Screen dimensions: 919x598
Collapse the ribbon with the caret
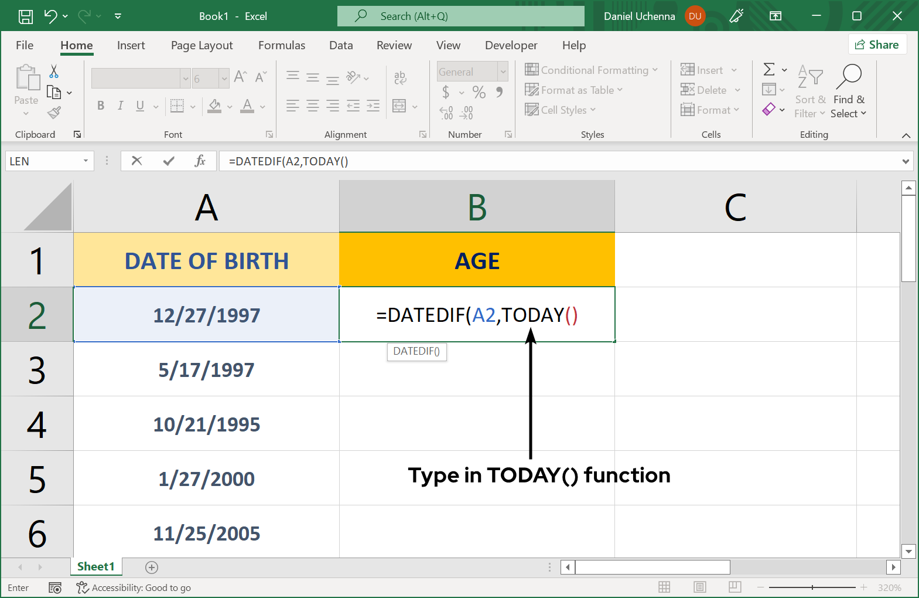click(x=906, y=135)
